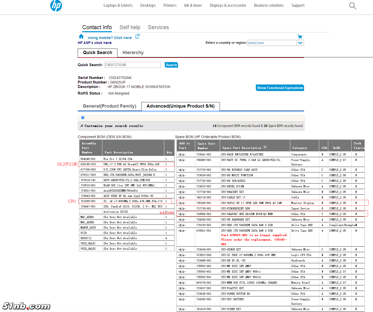Open the search magnifier icon
This screenshot has width=373, height=312.
click(x=353, y=6)
